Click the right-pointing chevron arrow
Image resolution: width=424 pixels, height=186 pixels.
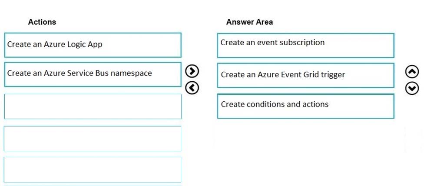192,71
